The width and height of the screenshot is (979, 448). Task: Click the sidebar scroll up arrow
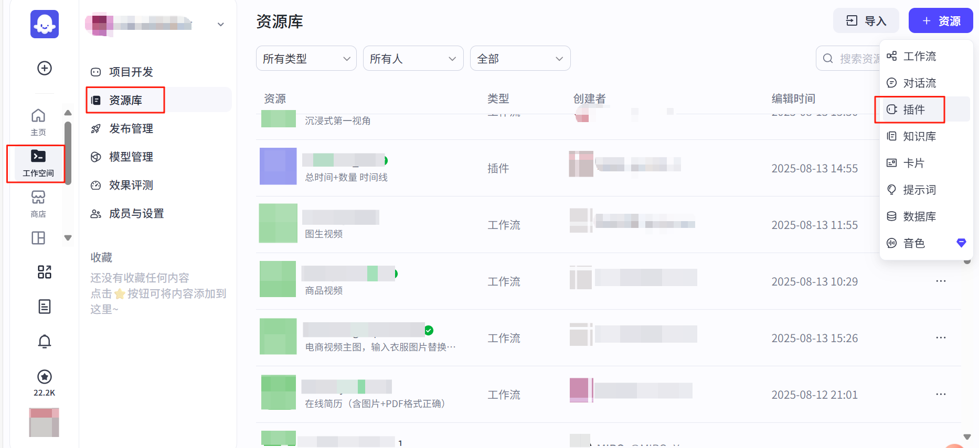click(x=68, y=113)
